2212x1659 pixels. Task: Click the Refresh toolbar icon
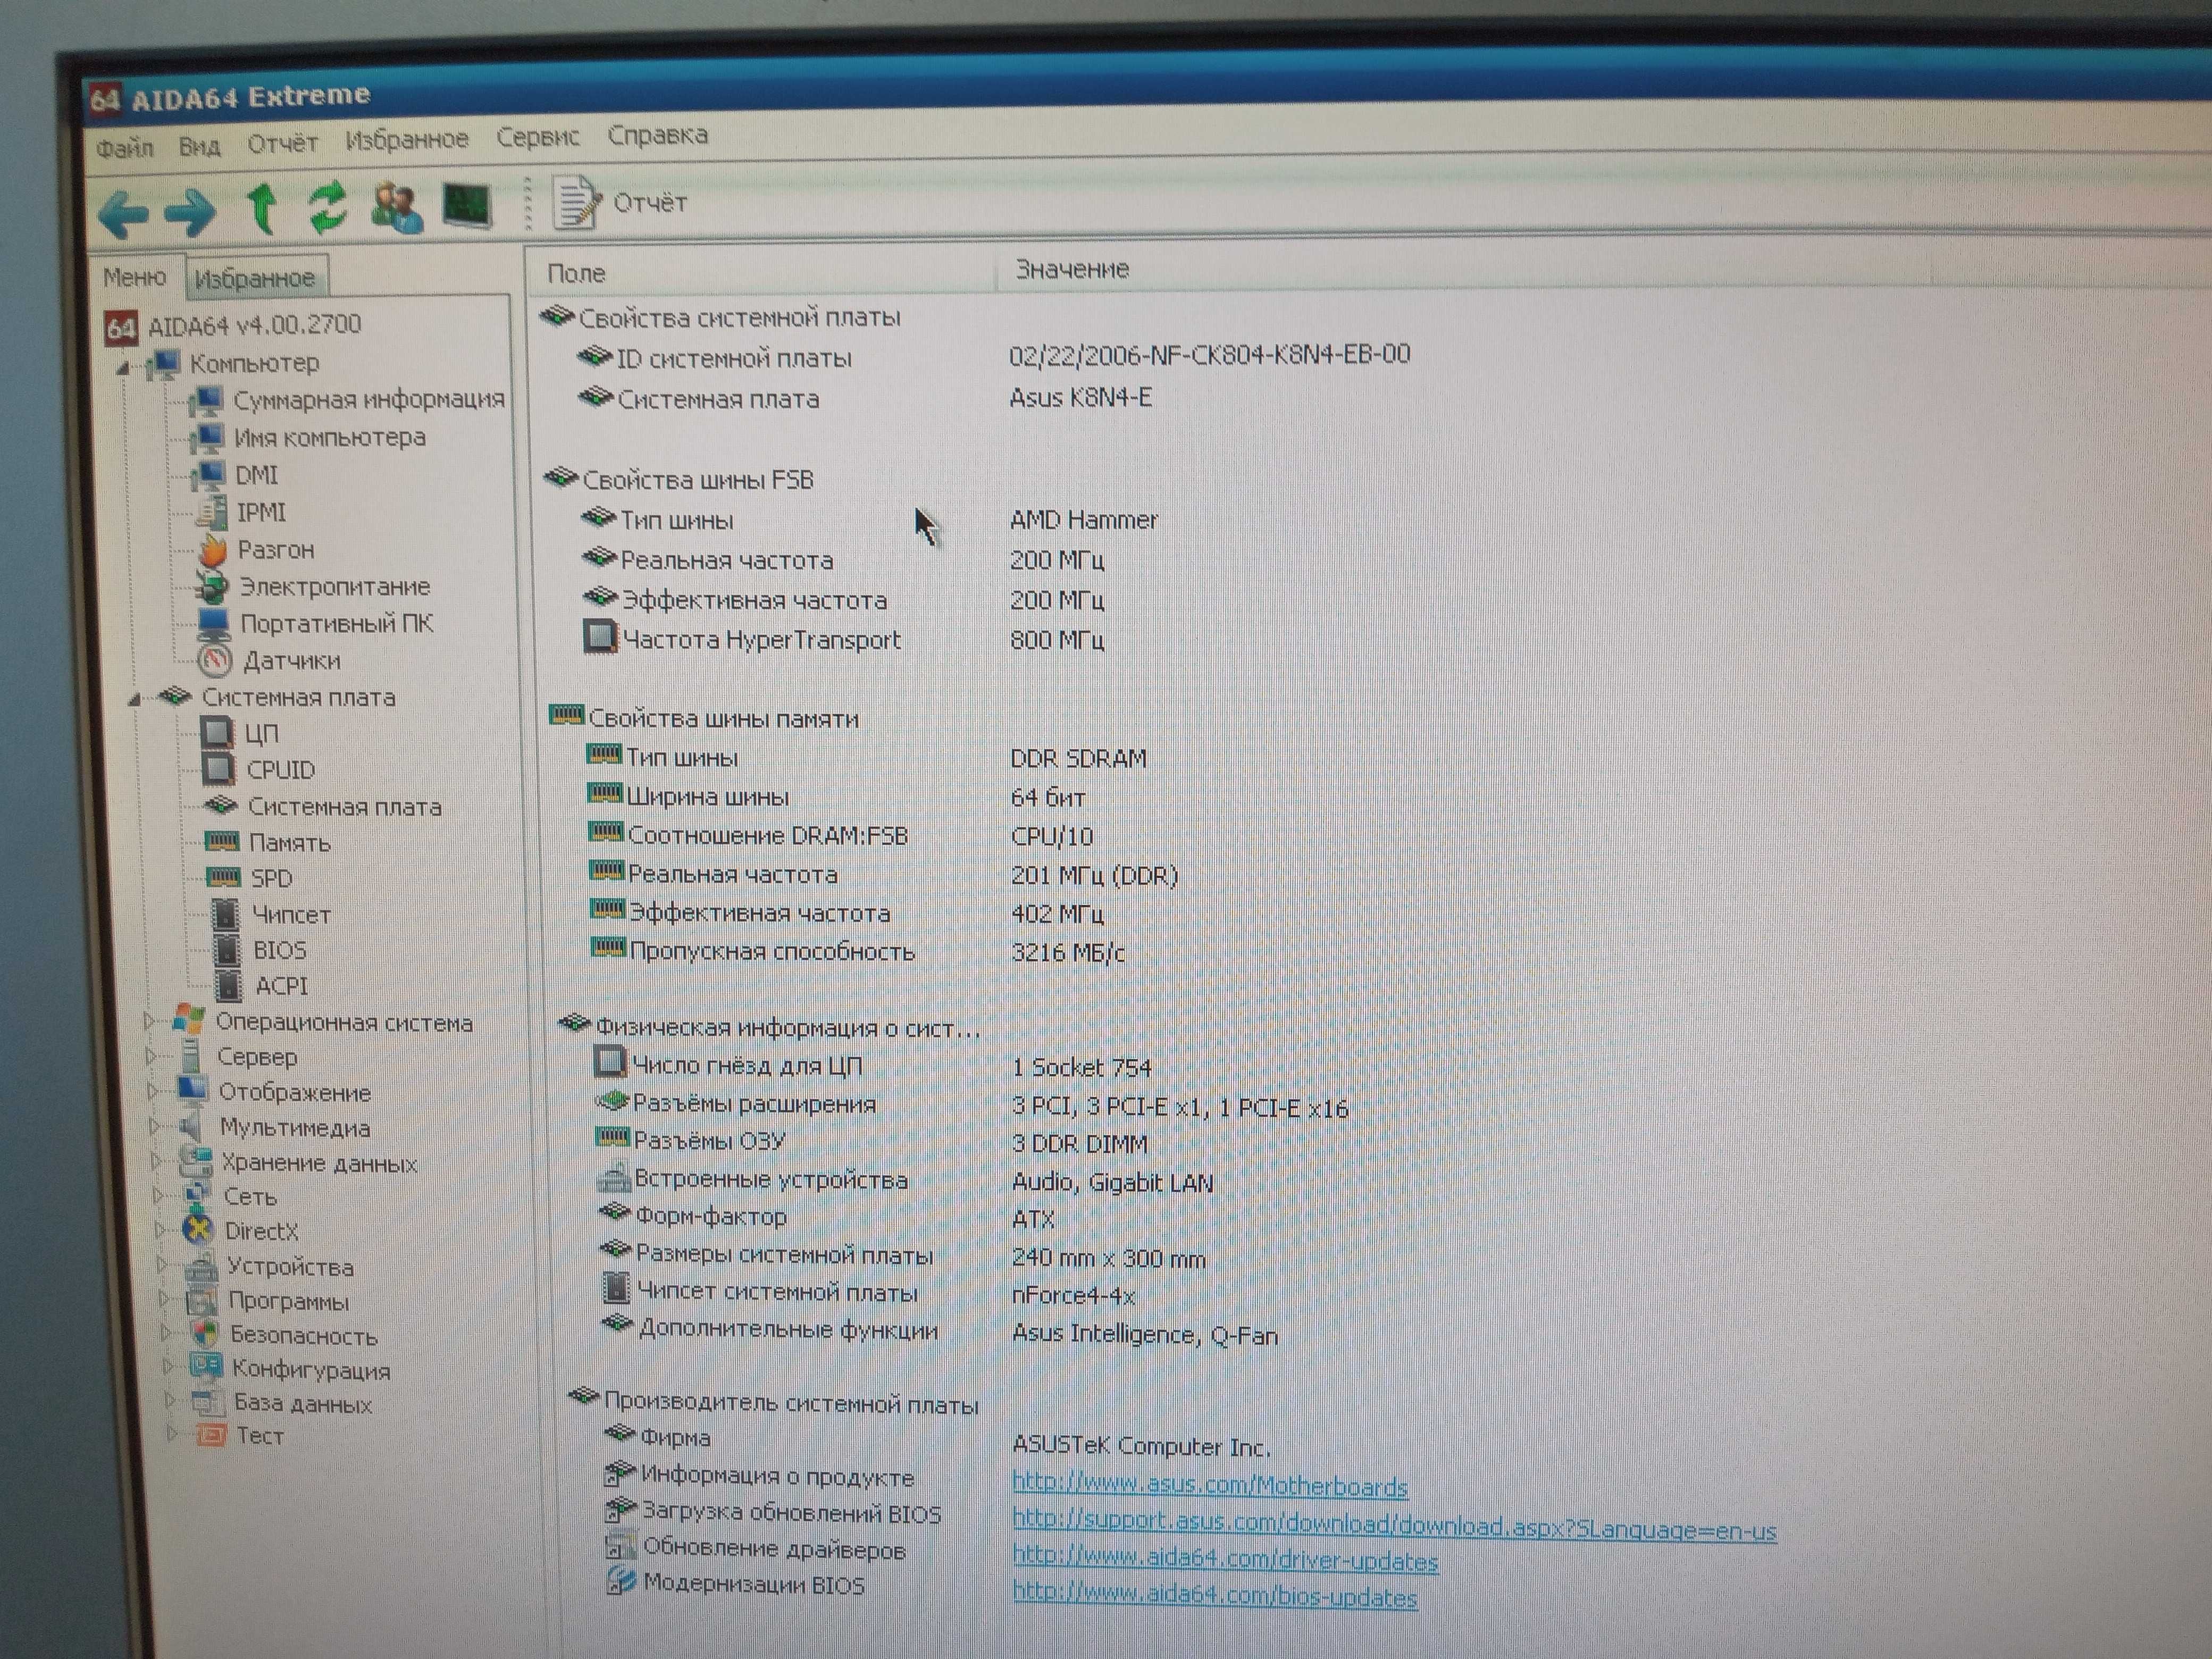327,207
